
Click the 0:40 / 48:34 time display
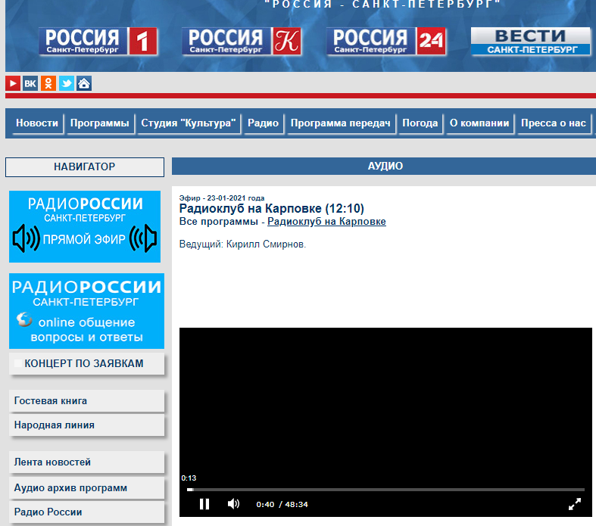[282, 504]
